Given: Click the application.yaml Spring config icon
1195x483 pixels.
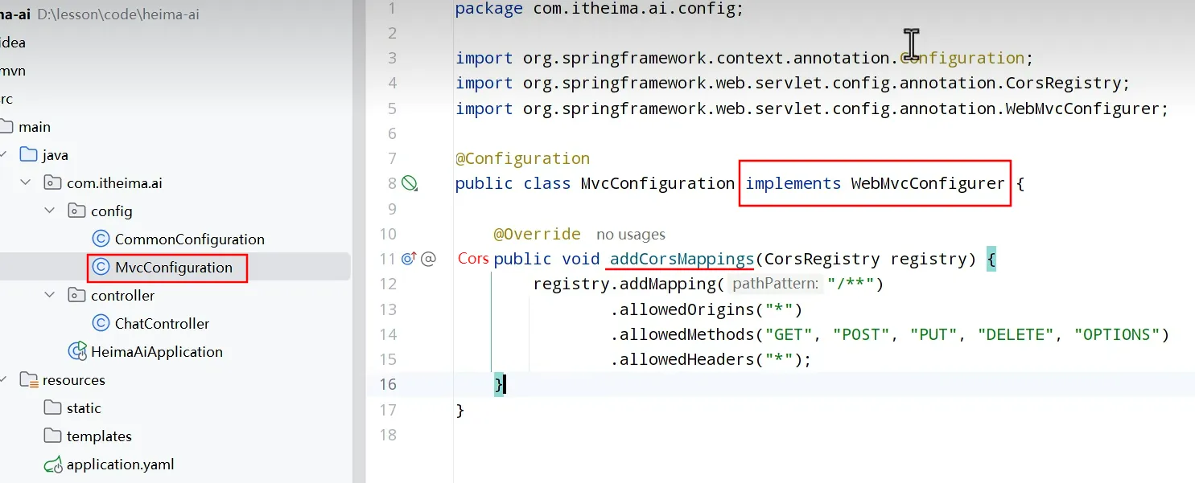Looking at the screenshot, I should [x=53, y=465].
